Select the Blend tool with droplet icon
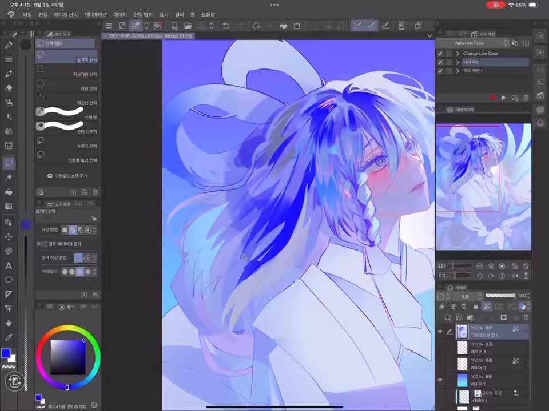Image resolution: width=549 pixels, height=411 pixels. [9, 131]
